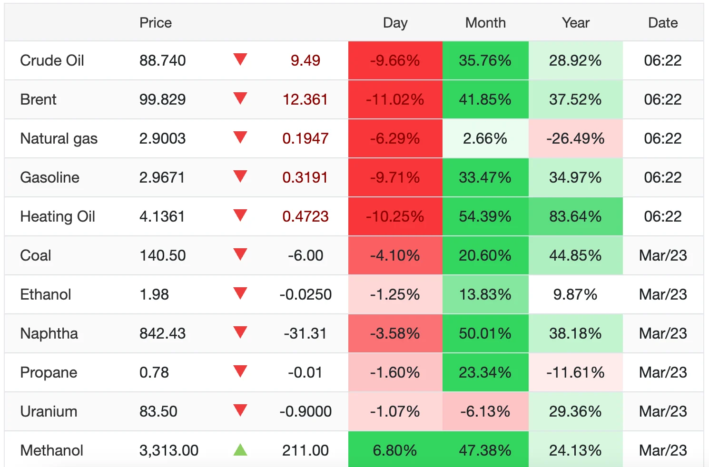709x467 pixels.
Task: Click the Uranium row's down arrow
Action: pos(240,410)
